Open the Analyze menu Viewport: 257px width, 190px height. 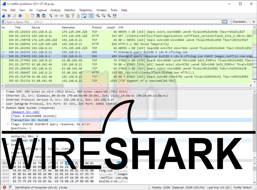[55, 10]
